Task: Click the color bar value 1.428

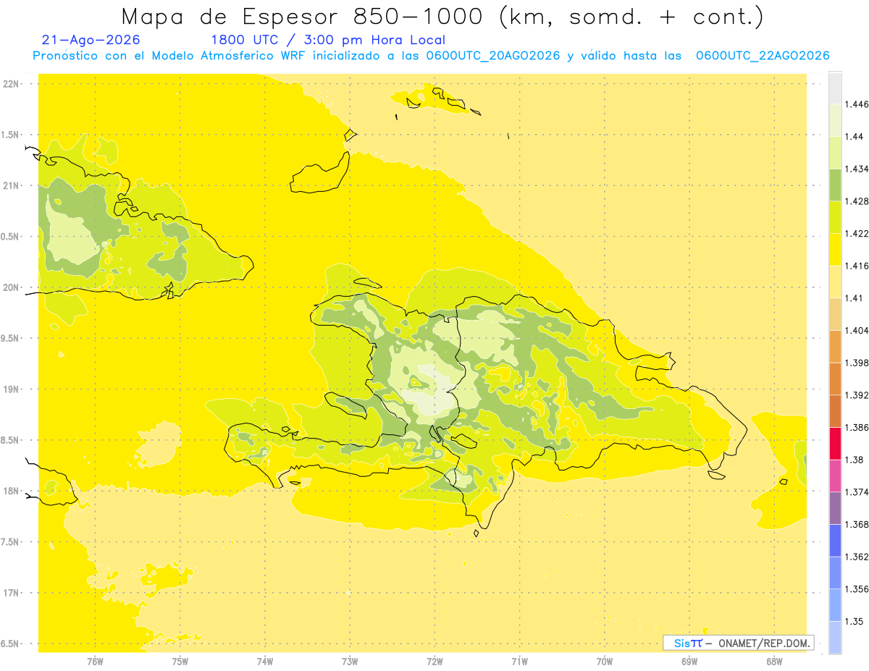Action: click(x=857, y=201)
